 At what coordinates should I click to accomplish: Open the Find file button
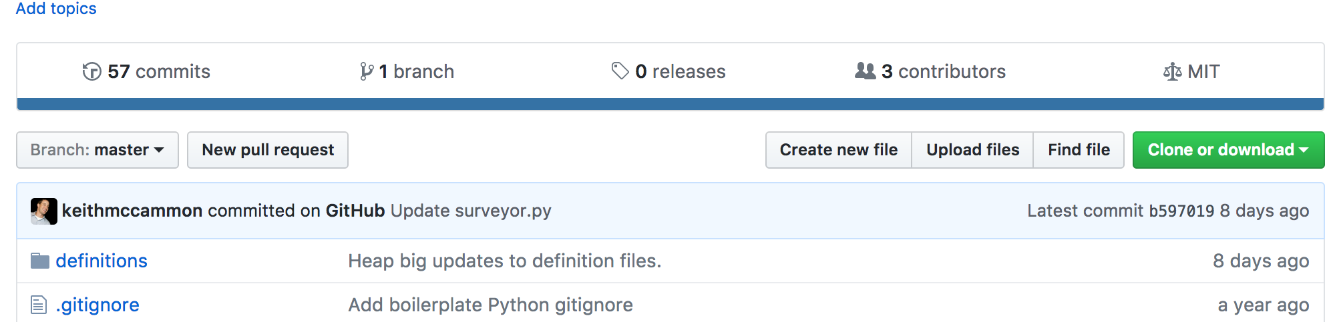[x=1079, y=150]
